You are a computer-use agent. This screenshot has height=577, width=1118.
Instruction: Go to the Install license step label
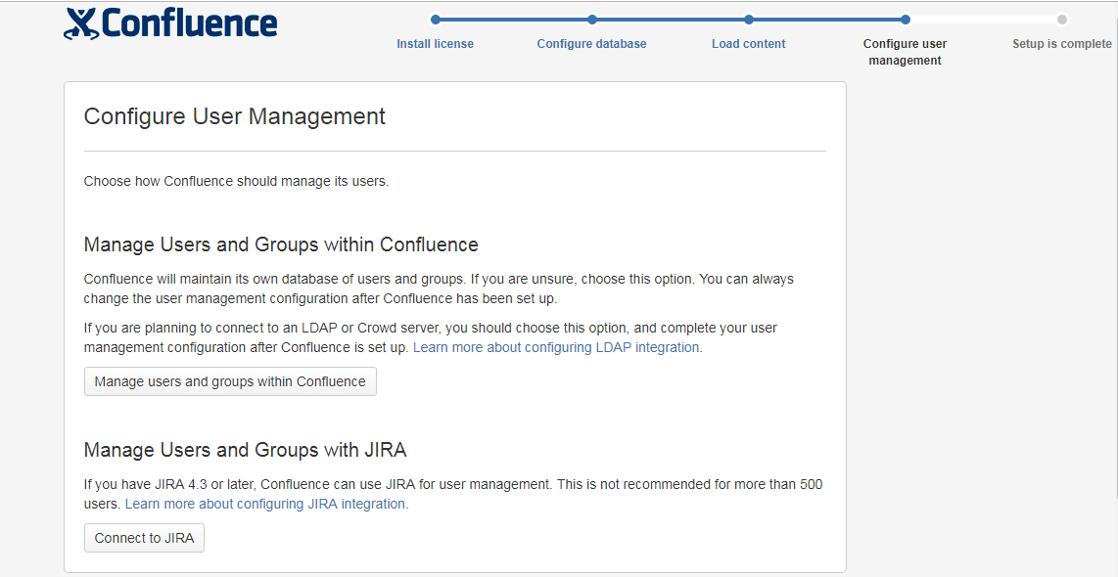pyautogui.click(x=435, y=44)
